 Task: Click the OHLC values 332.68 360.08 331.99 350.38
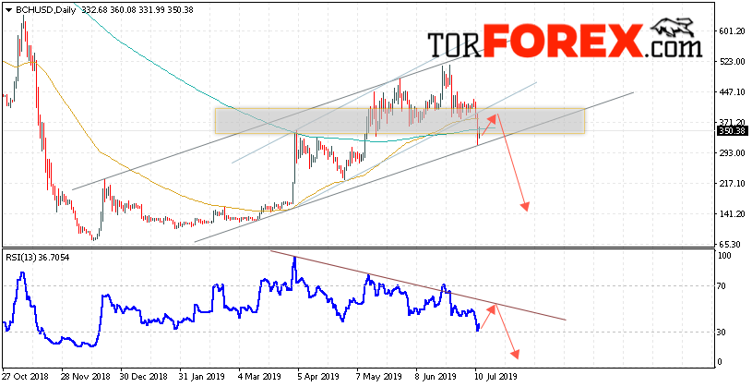tap(137, 9)
